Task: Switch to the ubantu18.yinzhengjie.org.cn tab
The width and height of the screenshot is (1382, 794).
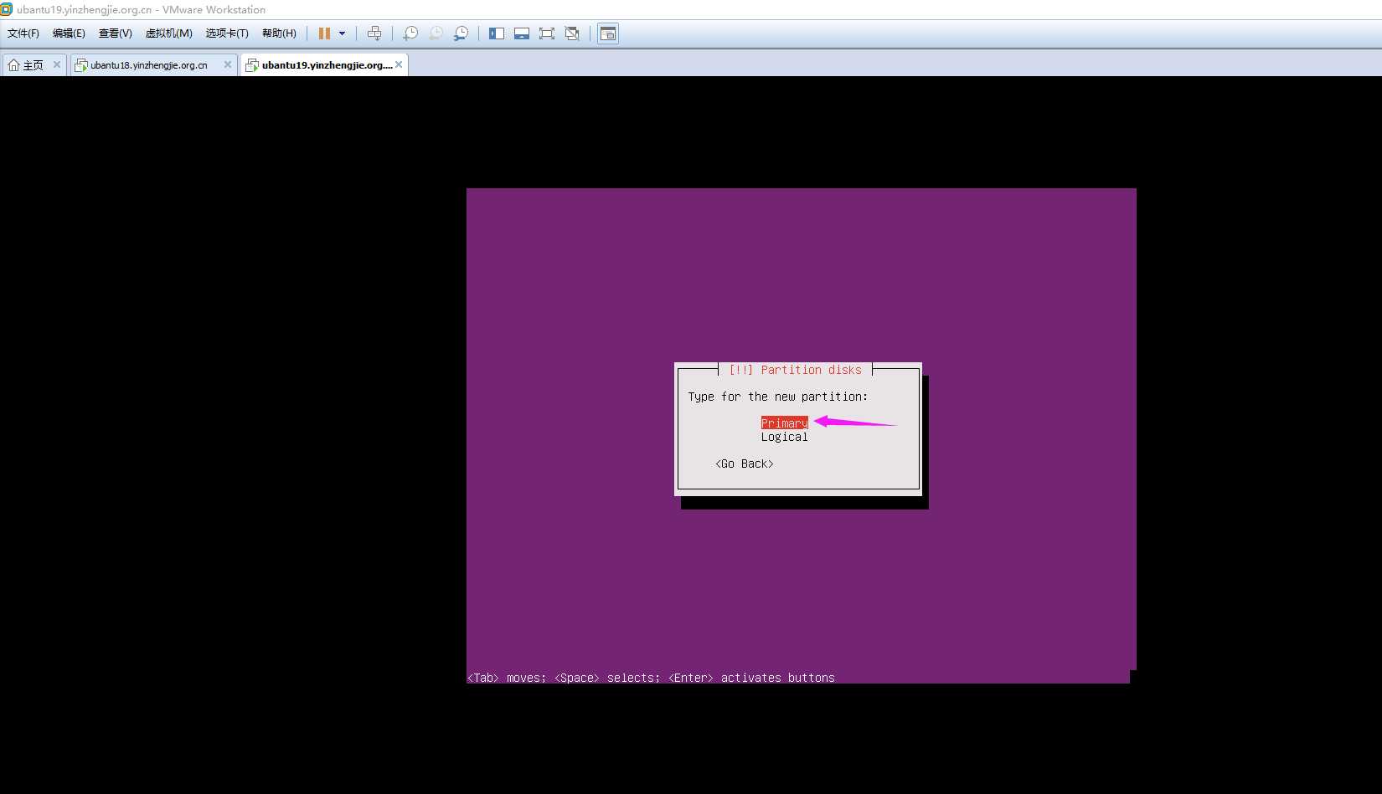Action: tap(149, 64)
